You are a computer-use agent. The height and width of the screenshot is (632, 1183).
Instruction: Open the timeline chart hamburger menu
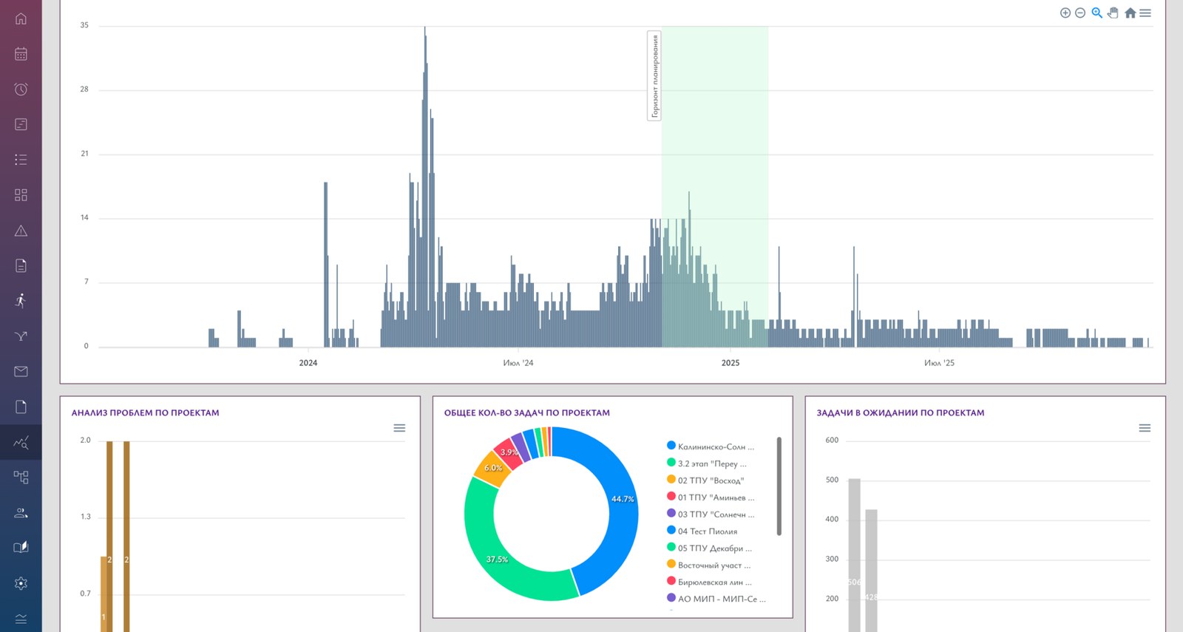pyautogui.click(x=1145, y=13)
